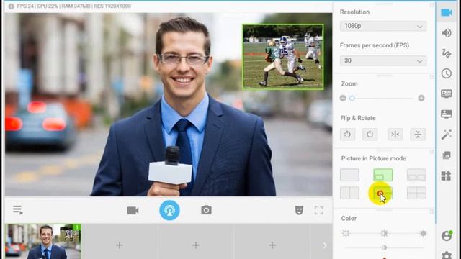Click the dim sun minimum brightness icon
The height and width of the screenshot is (259, 461).
(x=346, y=233)
